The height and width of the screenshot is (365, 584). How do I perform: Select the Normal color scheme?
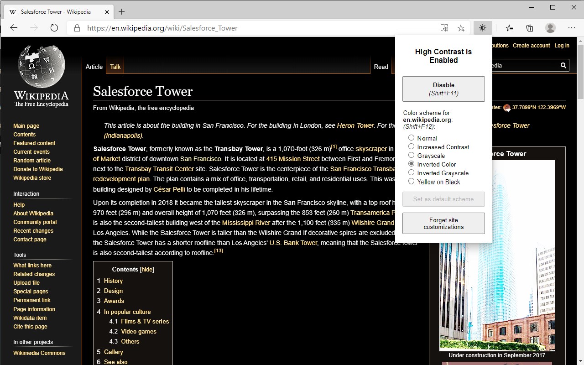click(411, 138)
